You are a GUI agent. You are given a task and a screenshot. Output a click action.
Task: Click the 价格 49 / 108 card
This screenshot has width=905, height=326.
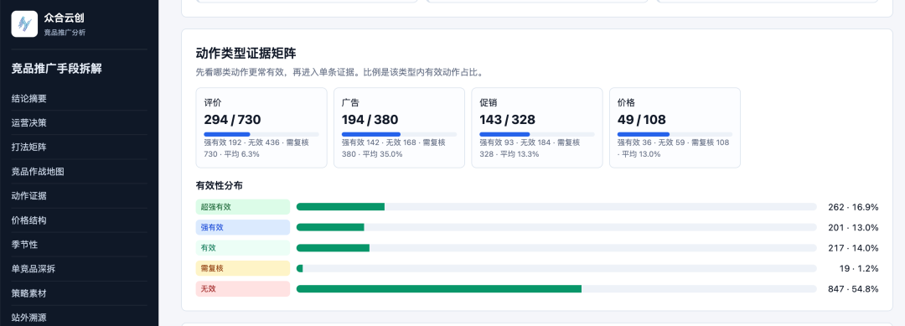(x=675, y=127)
